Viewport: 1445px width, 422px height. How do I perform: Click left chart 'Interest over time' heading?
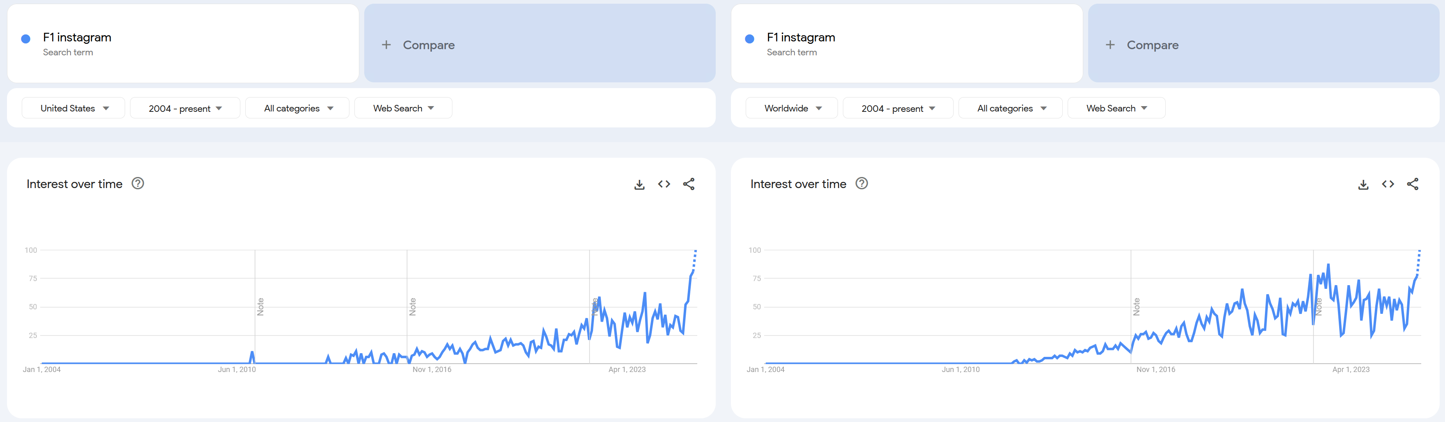75,184
